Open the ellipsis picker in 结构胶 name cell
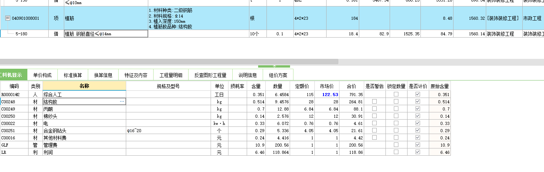The width and height of the screenshot is (544, 172). 122,102
